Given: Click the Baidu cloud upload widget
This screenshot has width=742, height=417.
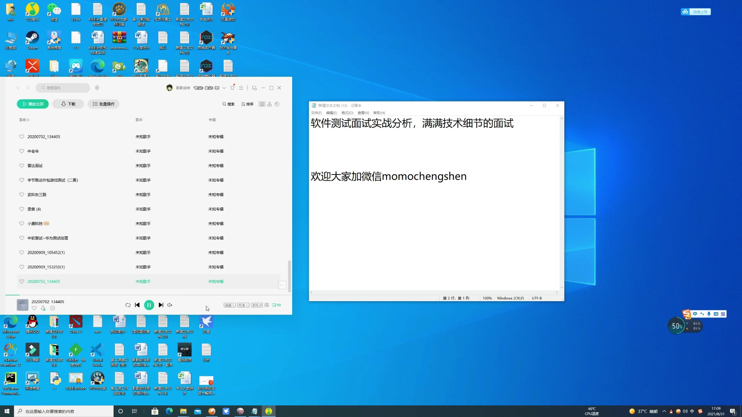Looking at the screenshot, I should 696,12.
